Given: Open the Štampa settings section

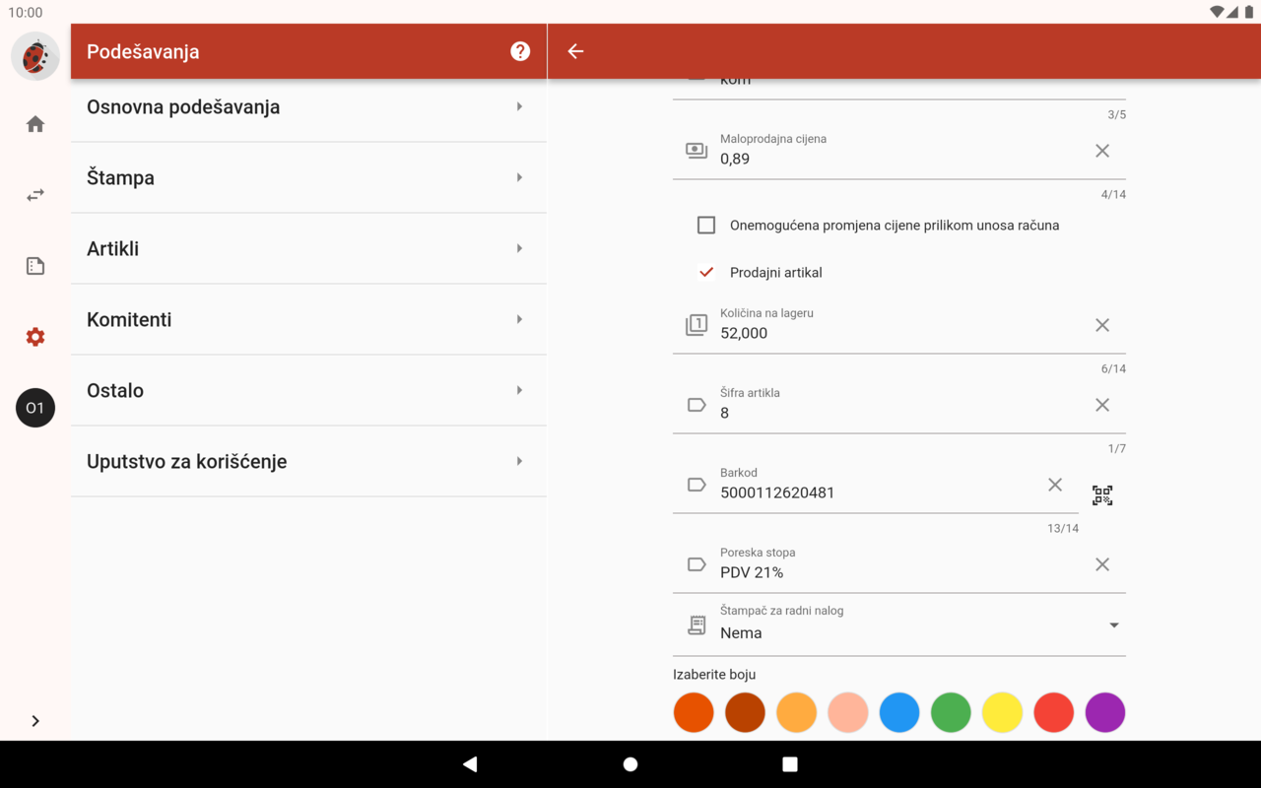Looking at the screenshot, I should tap(308, 177).
